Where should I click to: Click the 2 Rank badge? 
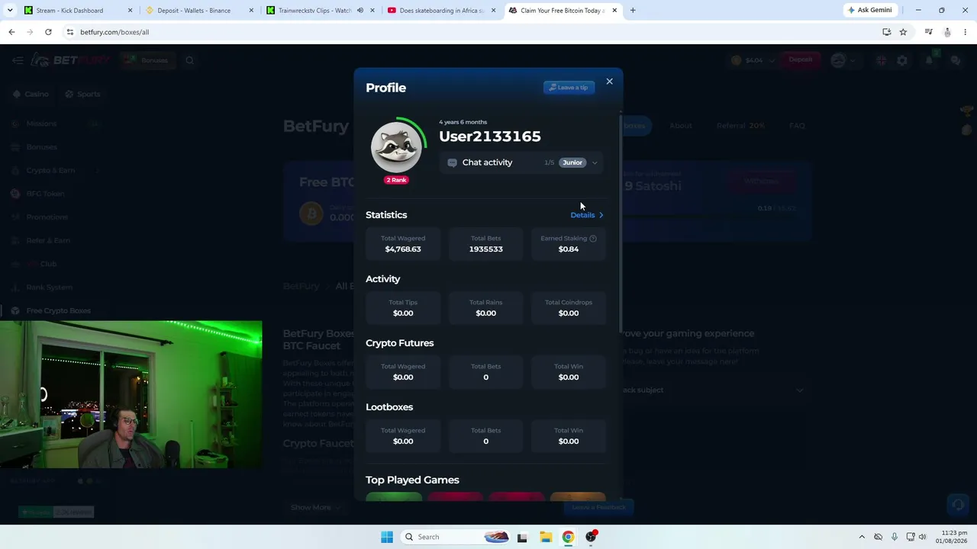click(x=396, y=180)
